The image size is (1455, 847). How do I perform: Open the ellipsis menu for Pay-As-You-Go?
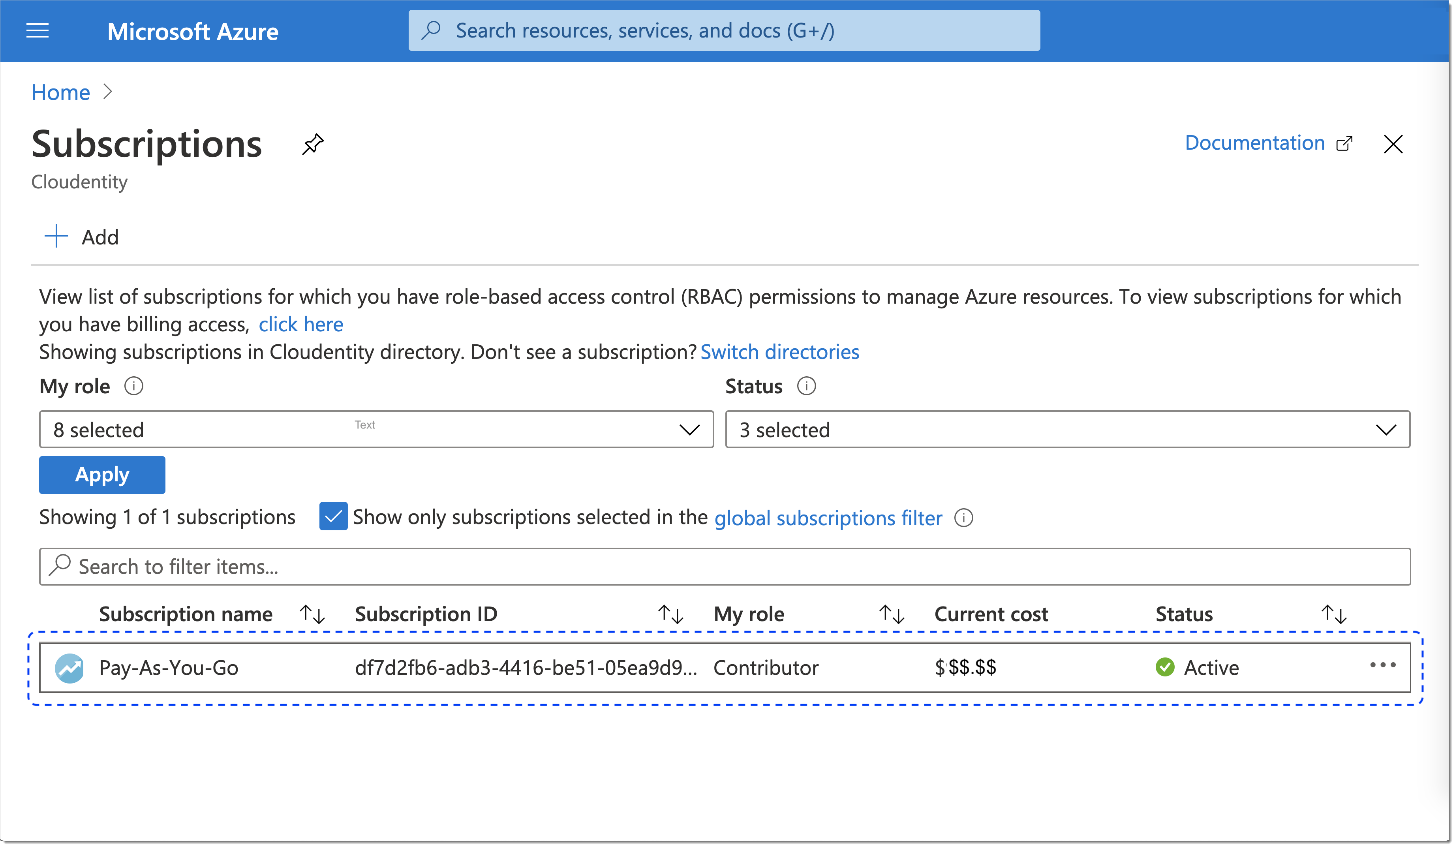(x=1383, y=665)
